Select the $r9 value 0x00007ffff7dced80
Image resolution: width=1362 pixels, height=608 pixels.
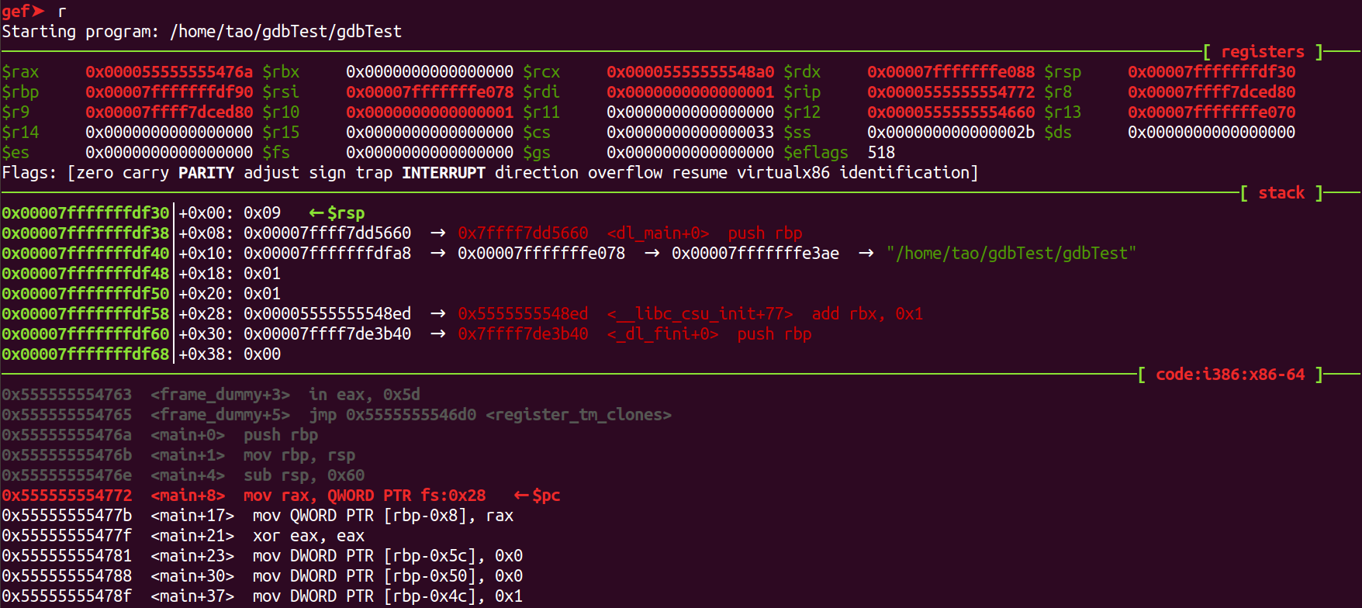pyautogui.click(x=169, y=112)
